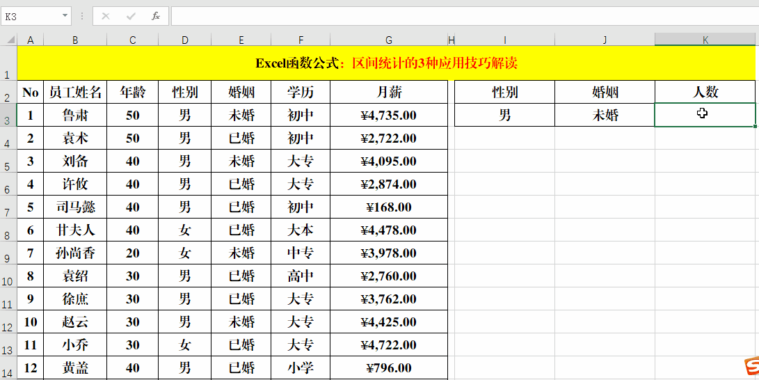Click the education cell '高中'
This screenshot has height=380, width=759.
301,276
